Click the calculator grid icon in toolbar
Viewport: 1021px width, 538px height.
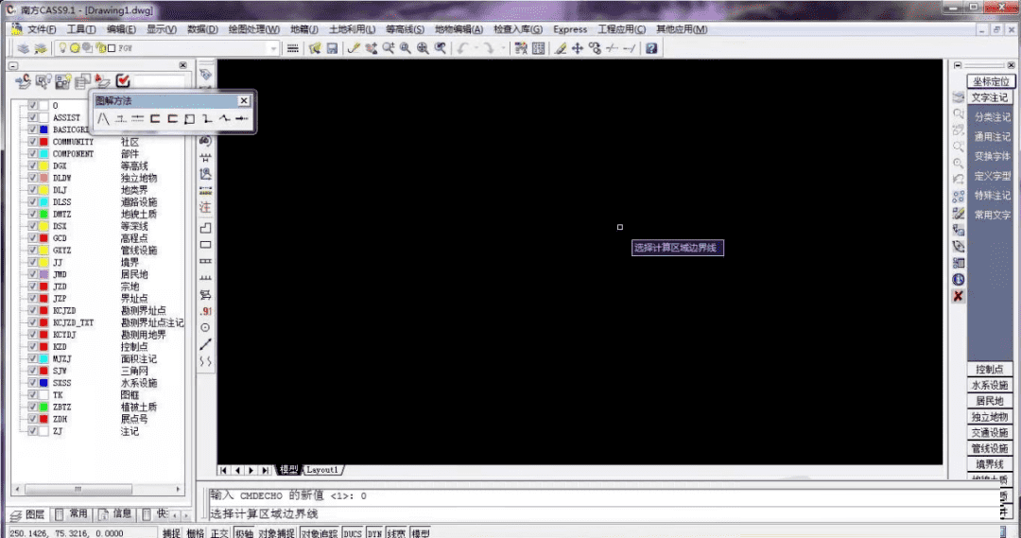coord(539,48)
